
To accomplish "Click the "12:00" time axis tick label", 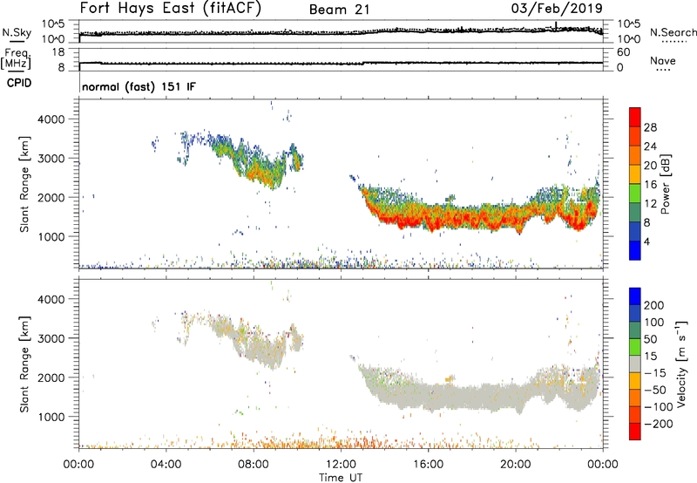I will [341, 465].
